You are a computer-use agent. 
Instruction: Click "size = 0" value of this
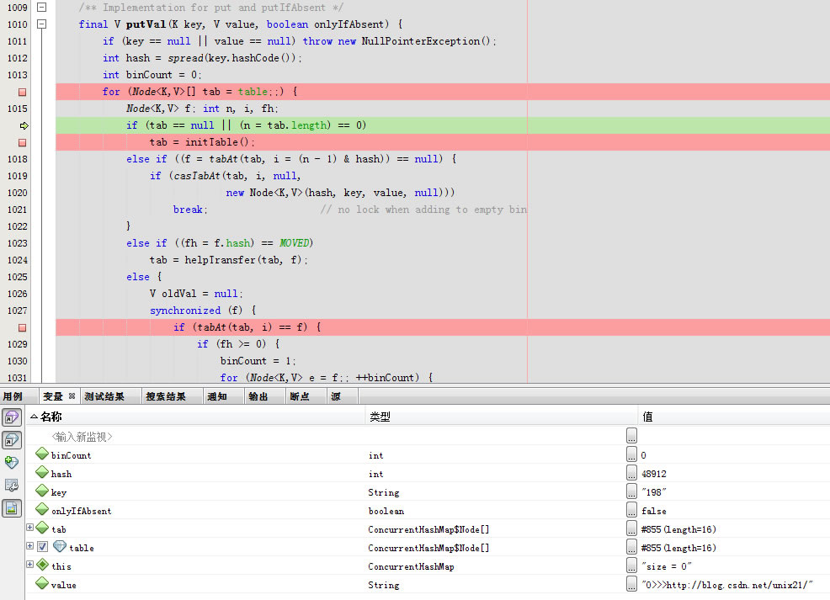[667, 566]
